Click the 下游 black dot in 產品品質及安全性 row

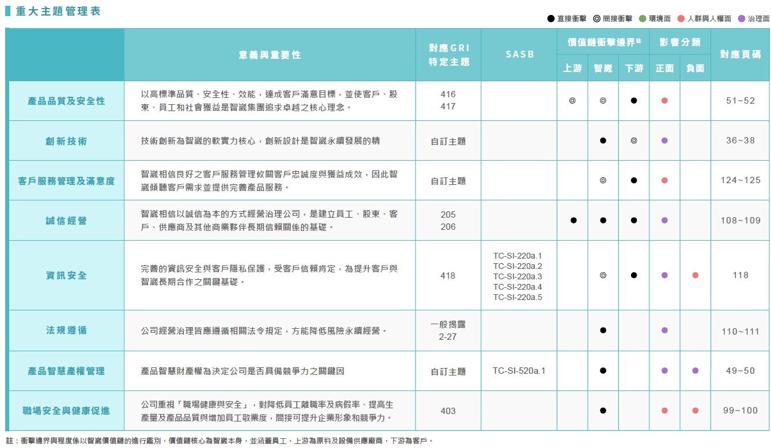pos(634,100)
